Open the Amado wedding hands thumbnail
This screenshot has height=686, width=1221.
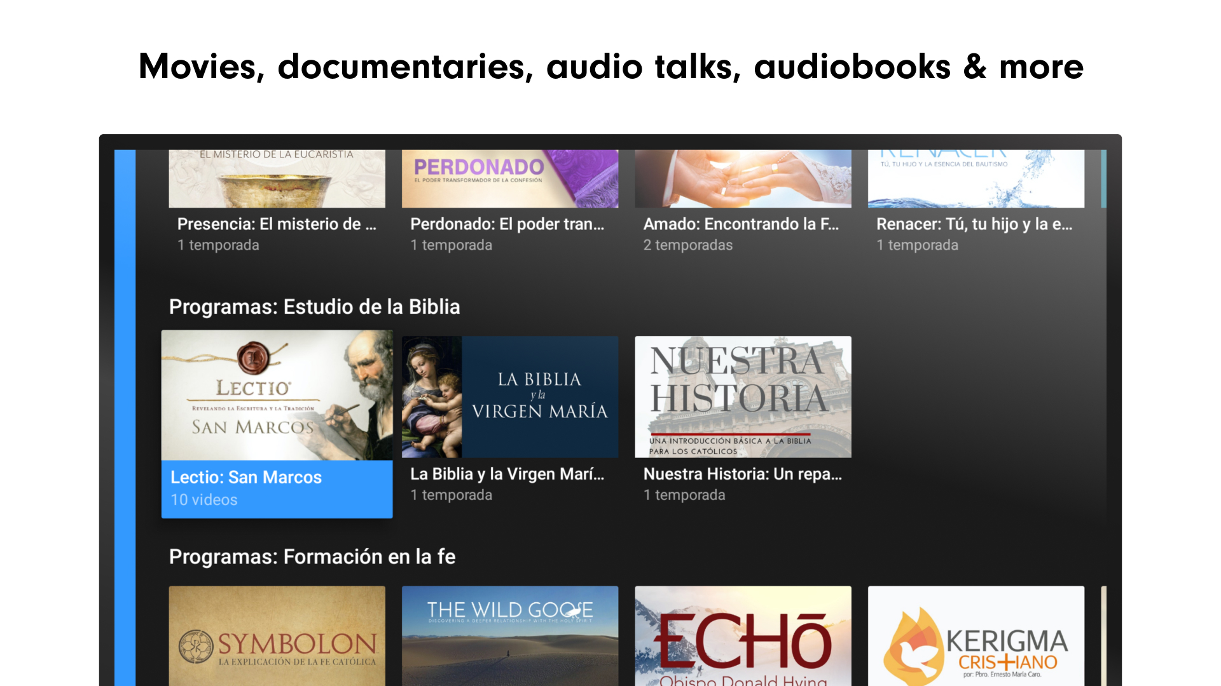pos(743,178)
